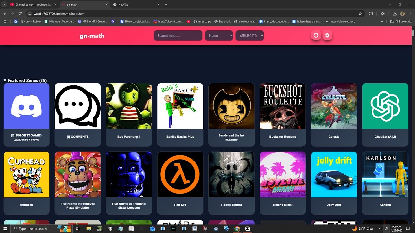View site information icon in address bar
The width and height of the screenshot is (415, 233).
pos(30,14)
